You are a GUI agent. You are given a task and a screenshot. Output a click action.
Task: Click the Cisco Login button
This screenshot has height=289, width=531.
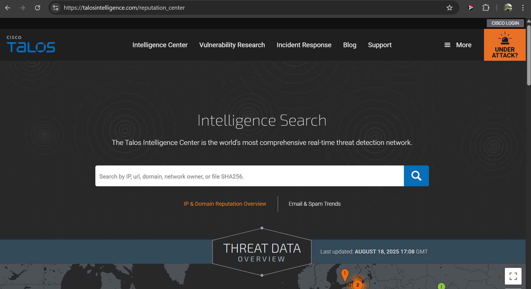click(x=505, y=23)
